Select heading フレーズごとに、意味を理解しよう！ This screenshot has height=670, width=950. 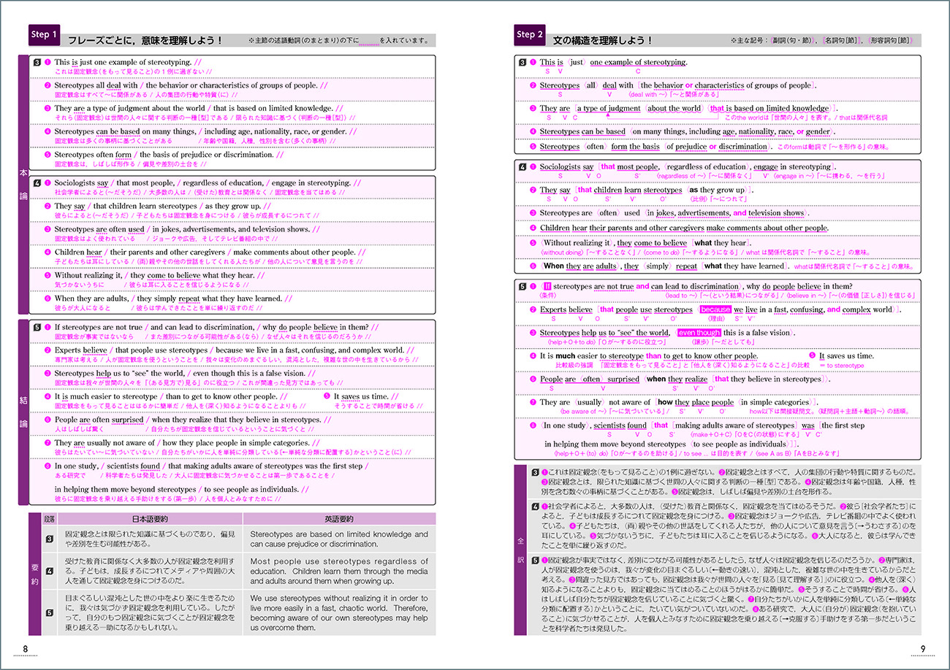coord(144,41)
